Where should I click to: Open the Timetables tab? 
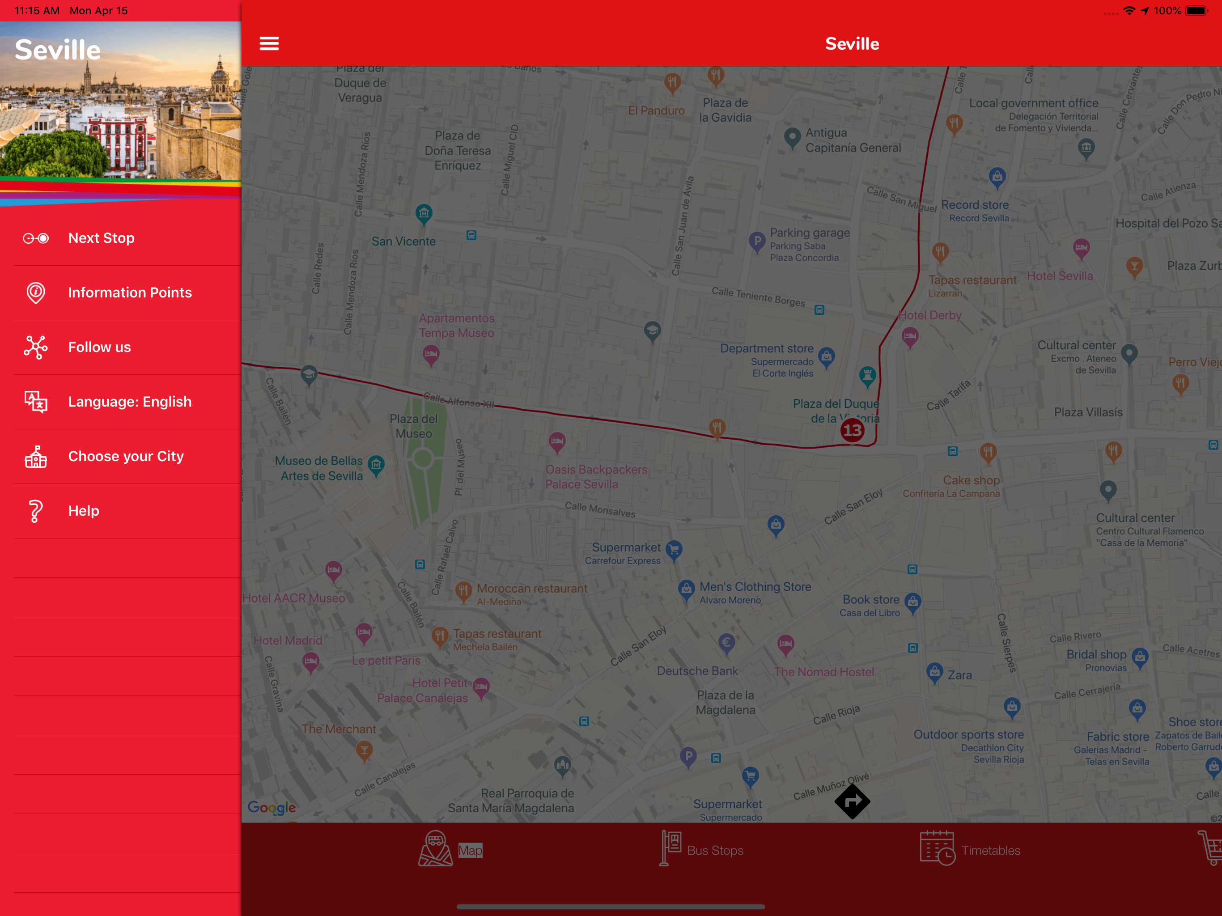tap(970, 850)
